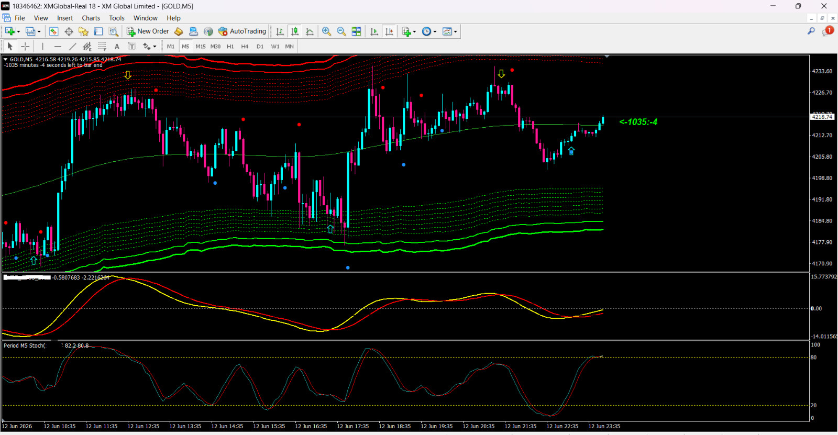The height and width of the screenshot is (435, 838).
Task: Show the Market Watch window
Action: (x=53, y=31)
